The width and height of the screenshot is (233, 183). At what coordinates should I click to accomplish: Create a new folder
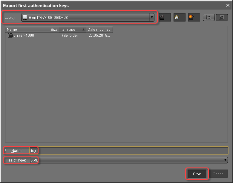pyautogui.click(x=191, y=17)
